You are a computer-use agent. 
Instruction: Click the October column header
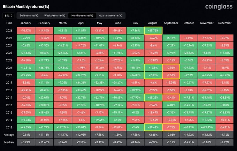coord(189,23)
